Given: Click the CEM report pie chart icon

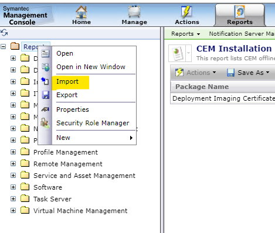Looking at the screenshot, I should (x=177, y=53).
